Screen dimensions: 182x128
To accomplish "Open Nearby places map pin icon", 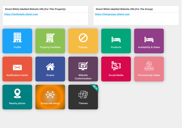I will point(17,93).
